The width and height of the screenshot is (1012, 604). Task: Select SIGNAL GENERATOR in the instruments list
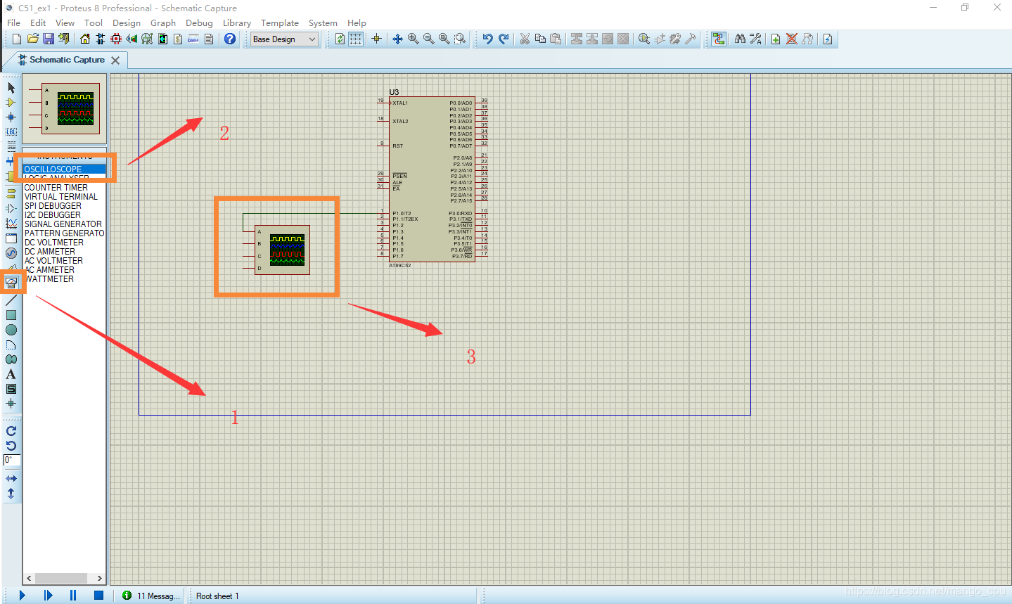click(x=63, y=224)
